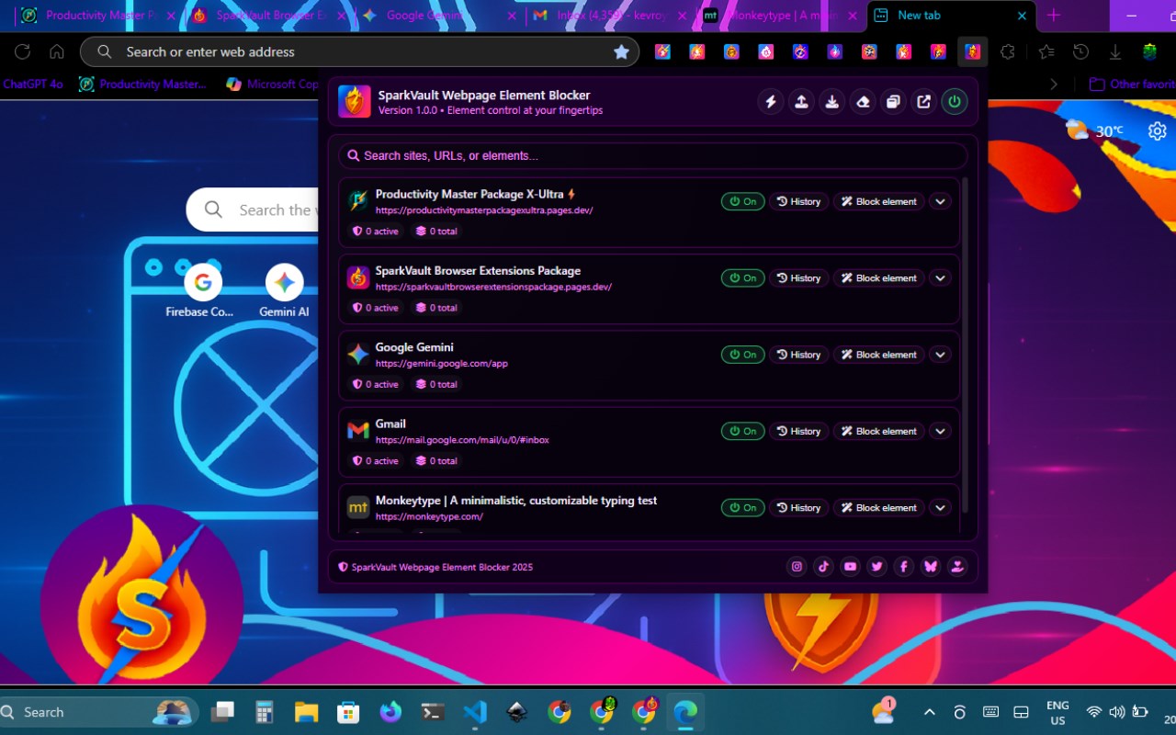Open the Facebook link in popup footer
The width and height of the screenshot is (1176, 735).
pos(903,567)
